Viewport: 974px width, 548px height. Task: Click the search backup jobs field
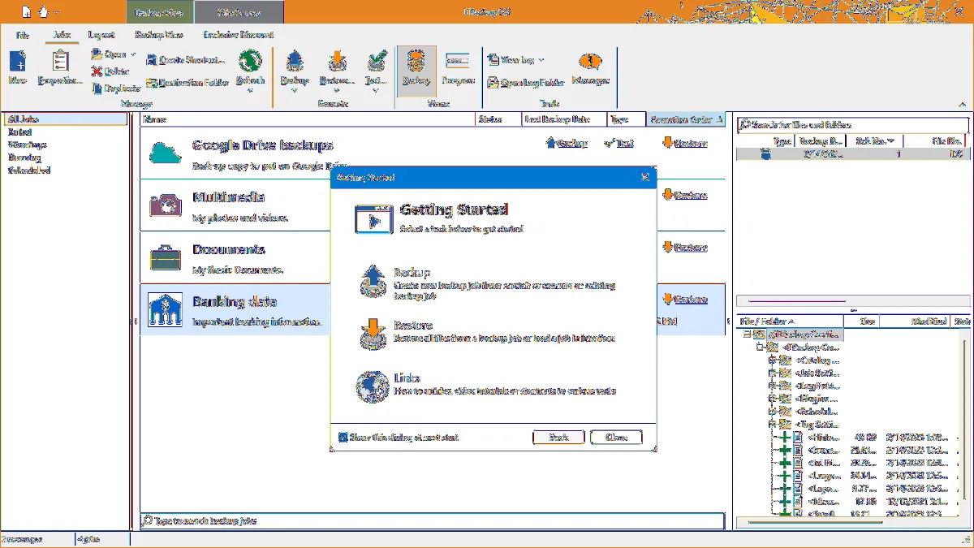(x=432, y=520)
